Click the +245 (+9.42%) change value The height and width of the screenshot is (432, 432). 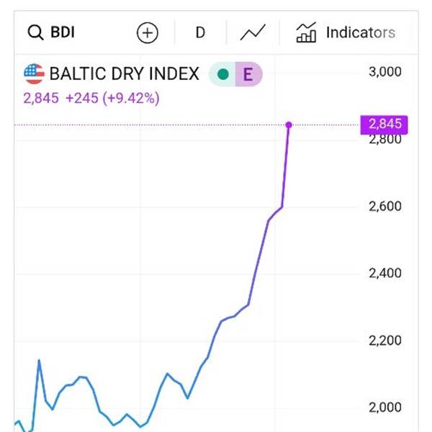coord(112,98)
